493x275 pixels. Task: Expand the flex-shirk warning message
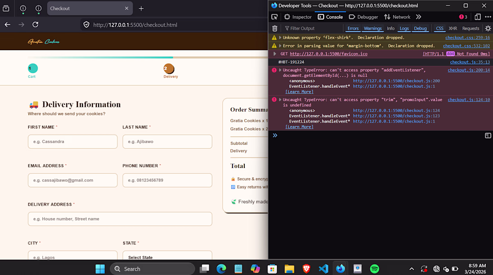pos(280,38)
